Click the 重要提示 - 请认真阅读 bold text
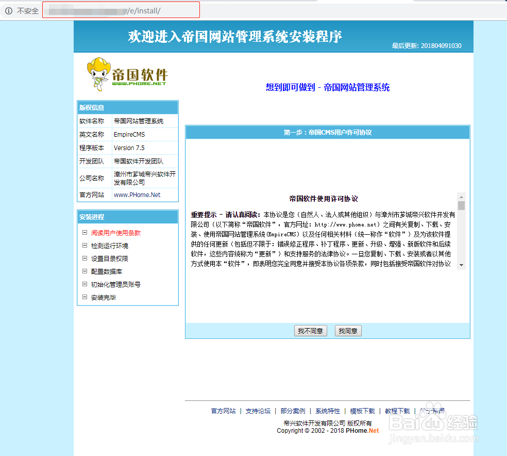Viewport: 507px width, 456px height. (225, 215)
